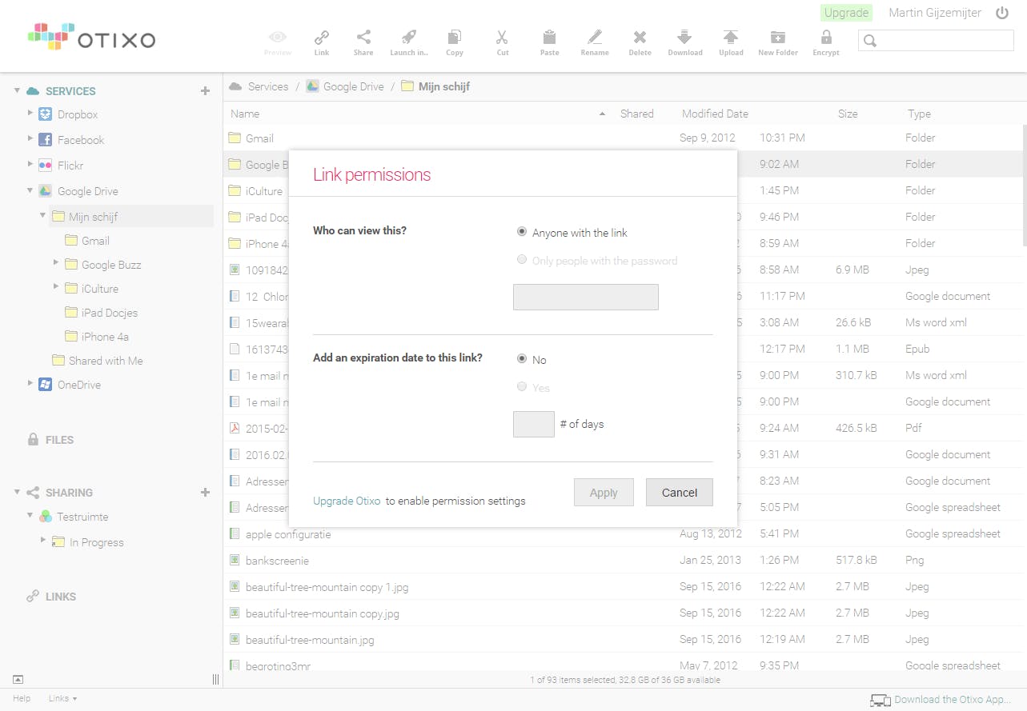1027x711 pixels.
Task: Open Download the Otixo App link
Action: [953, 700]
